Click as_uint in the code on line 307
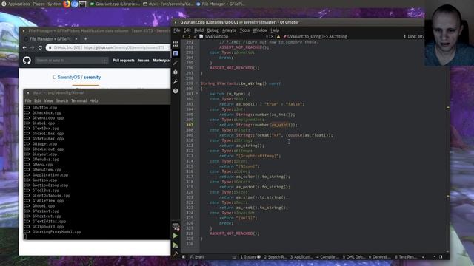 pyautogui.click(x=279, y=125)
